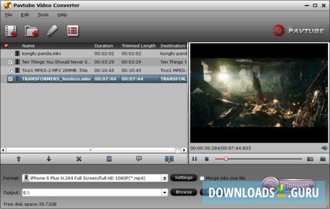Uncheck kongfu panda.mkv checkbox
The height and width of the screenshot is (209, 330).
(10, 54)
